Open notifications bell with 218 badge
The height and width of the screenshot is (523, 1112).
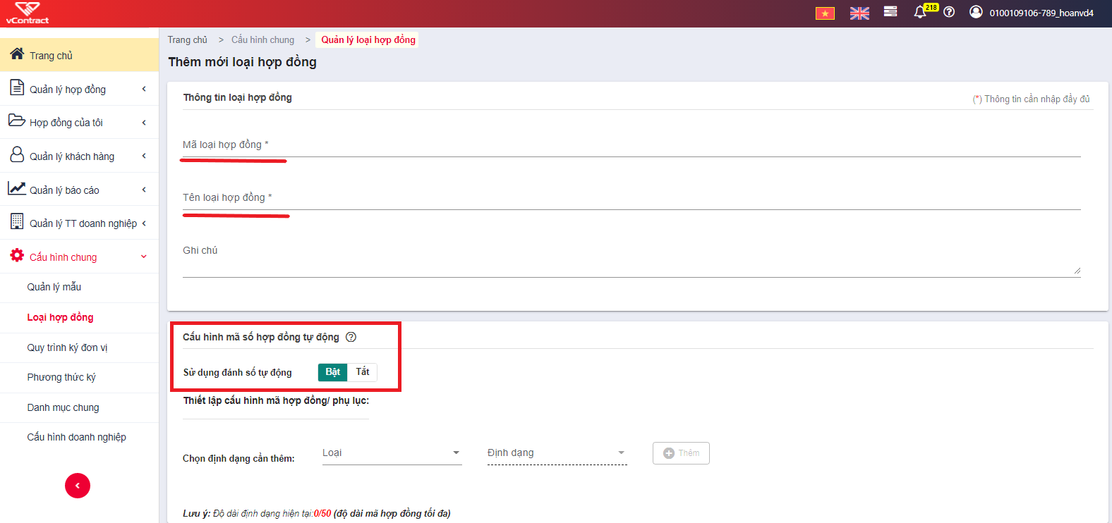(x=920, y=12)
